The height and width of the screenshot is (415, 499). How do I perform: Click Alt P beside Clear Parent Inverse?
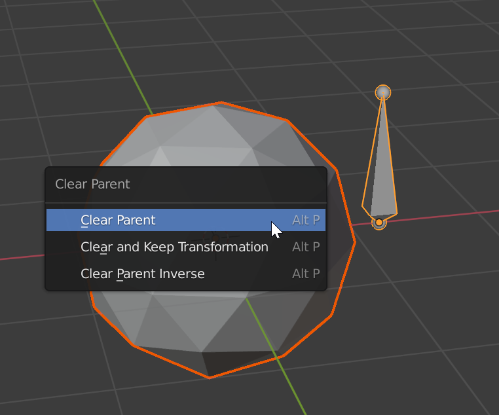coord(306,274)
